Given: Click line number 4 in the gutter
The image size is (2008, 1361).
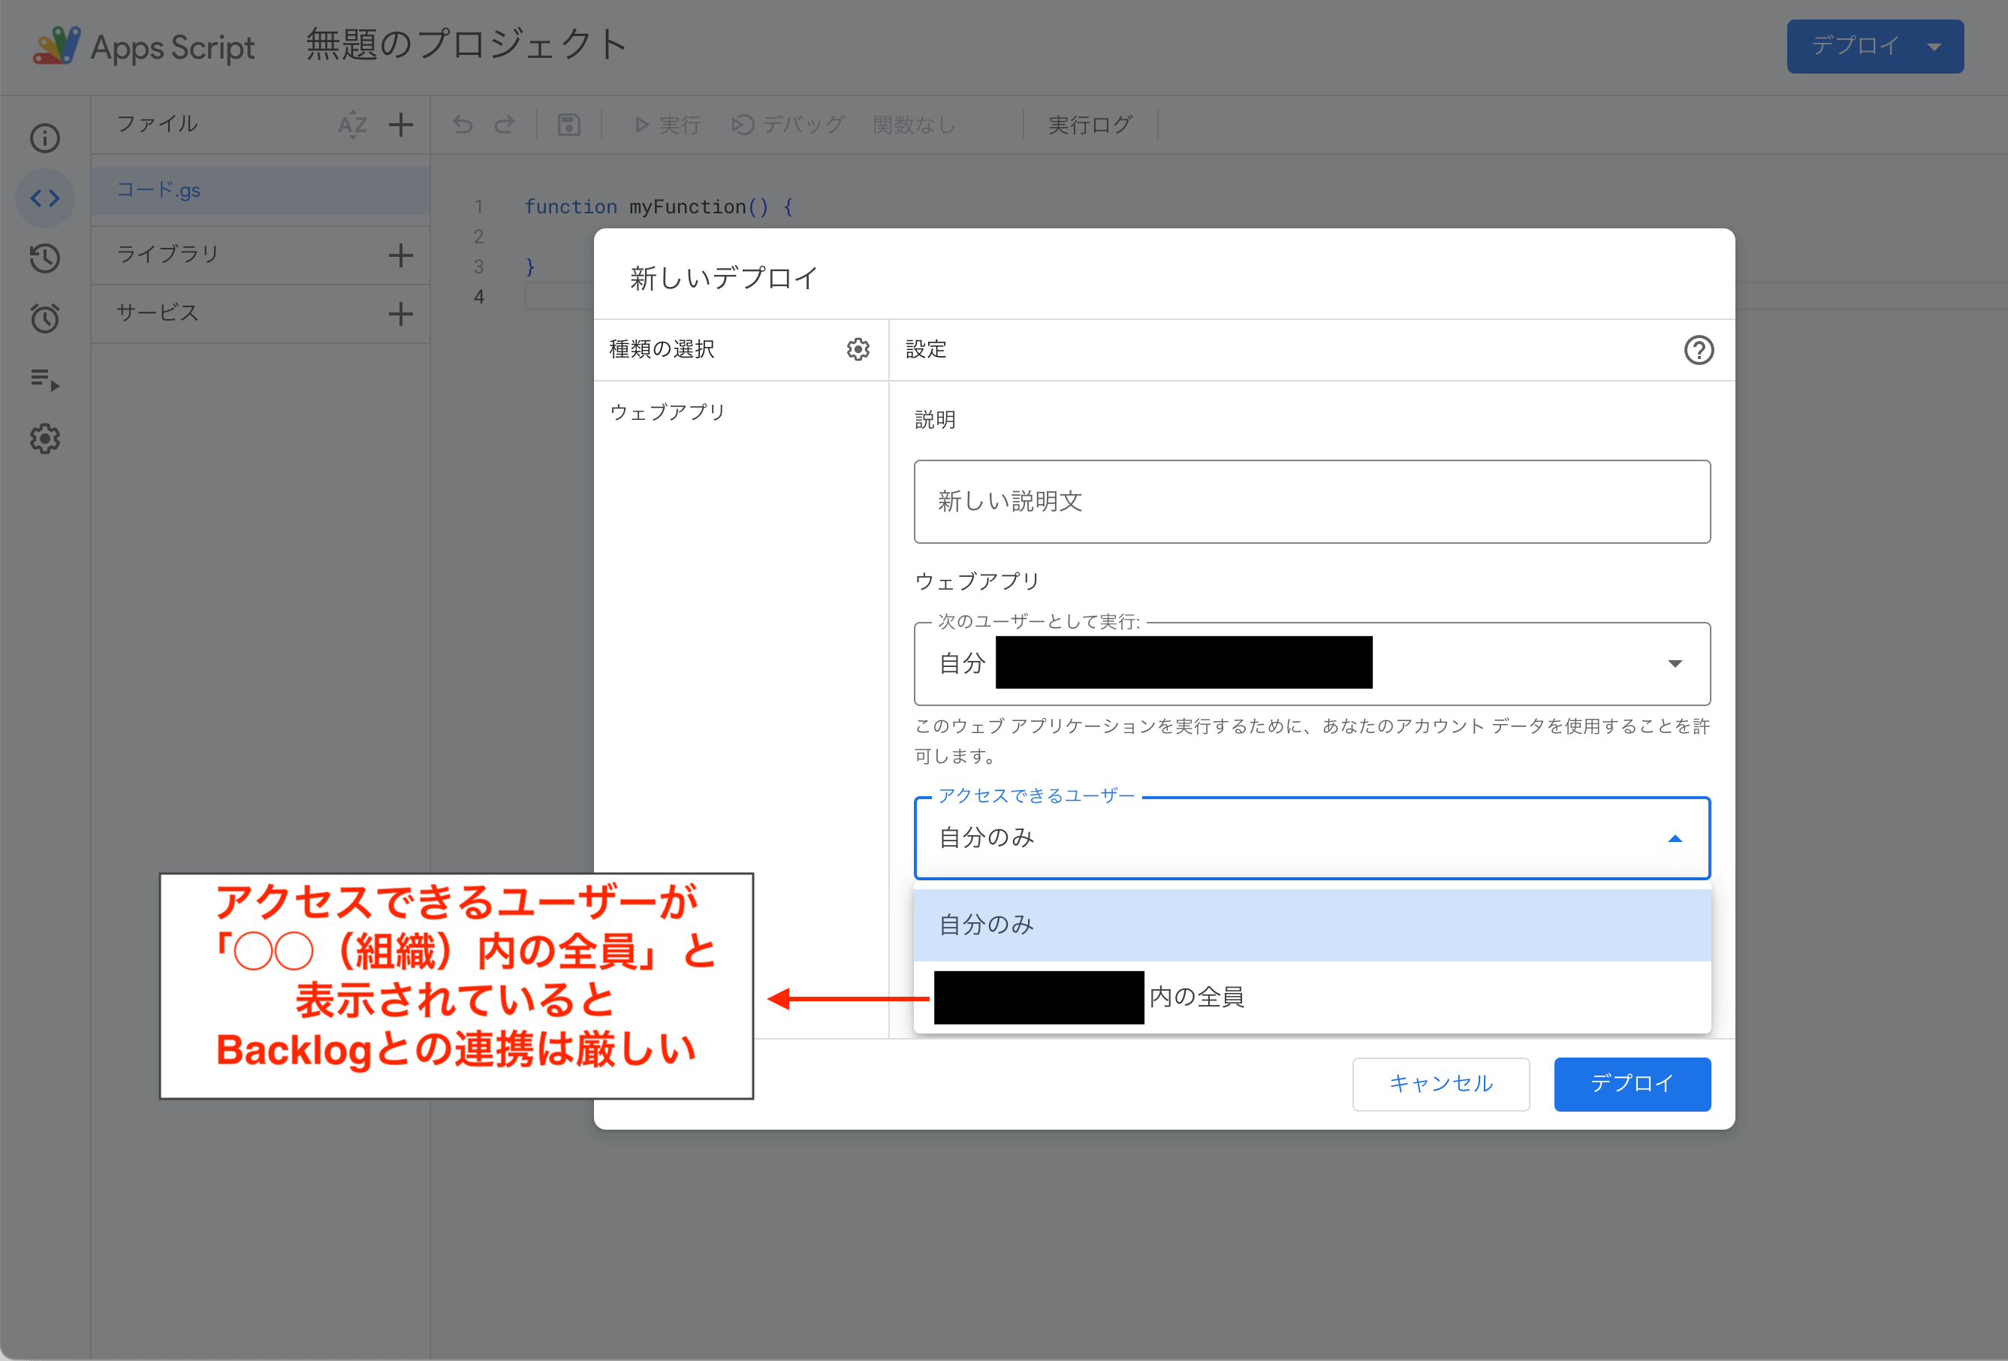Looking at the screenshot, I should click(x=478, y=297).
